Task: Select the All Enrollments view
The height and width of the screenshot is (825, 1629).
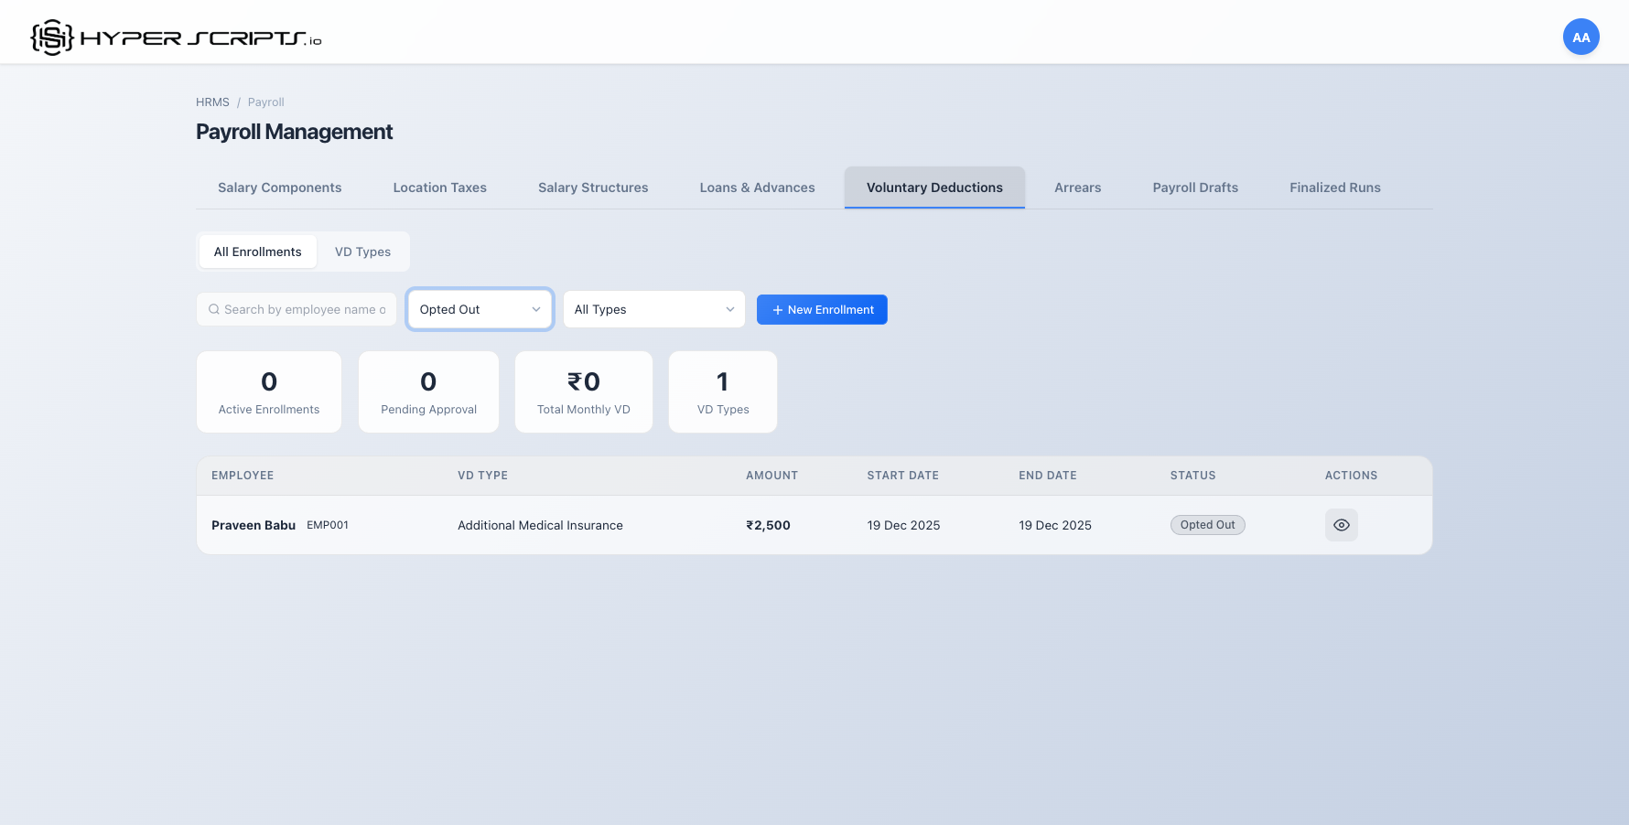Action: tap(257, 252)
